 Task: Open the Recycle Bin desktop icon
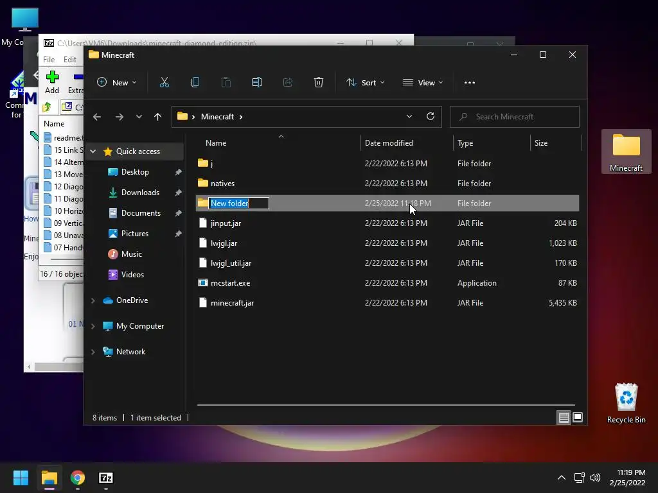(626, 403)
